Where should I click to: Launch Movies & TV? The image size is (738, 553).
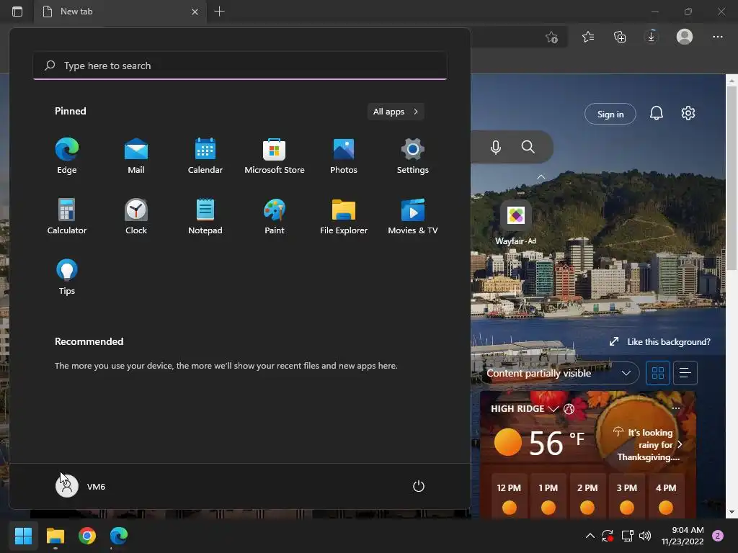[413, 216]
